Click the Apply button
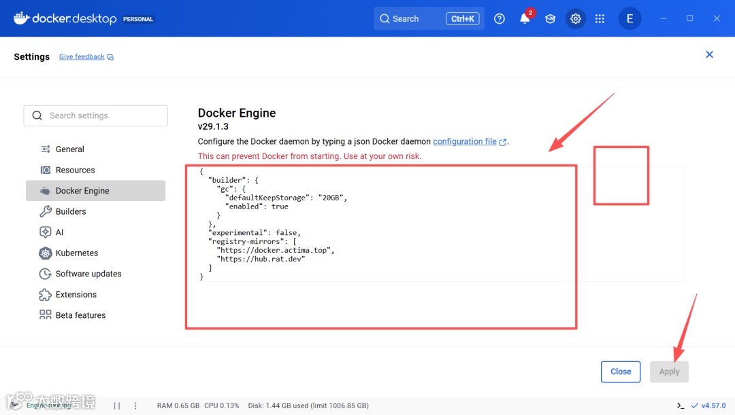 tap(669, 372)
